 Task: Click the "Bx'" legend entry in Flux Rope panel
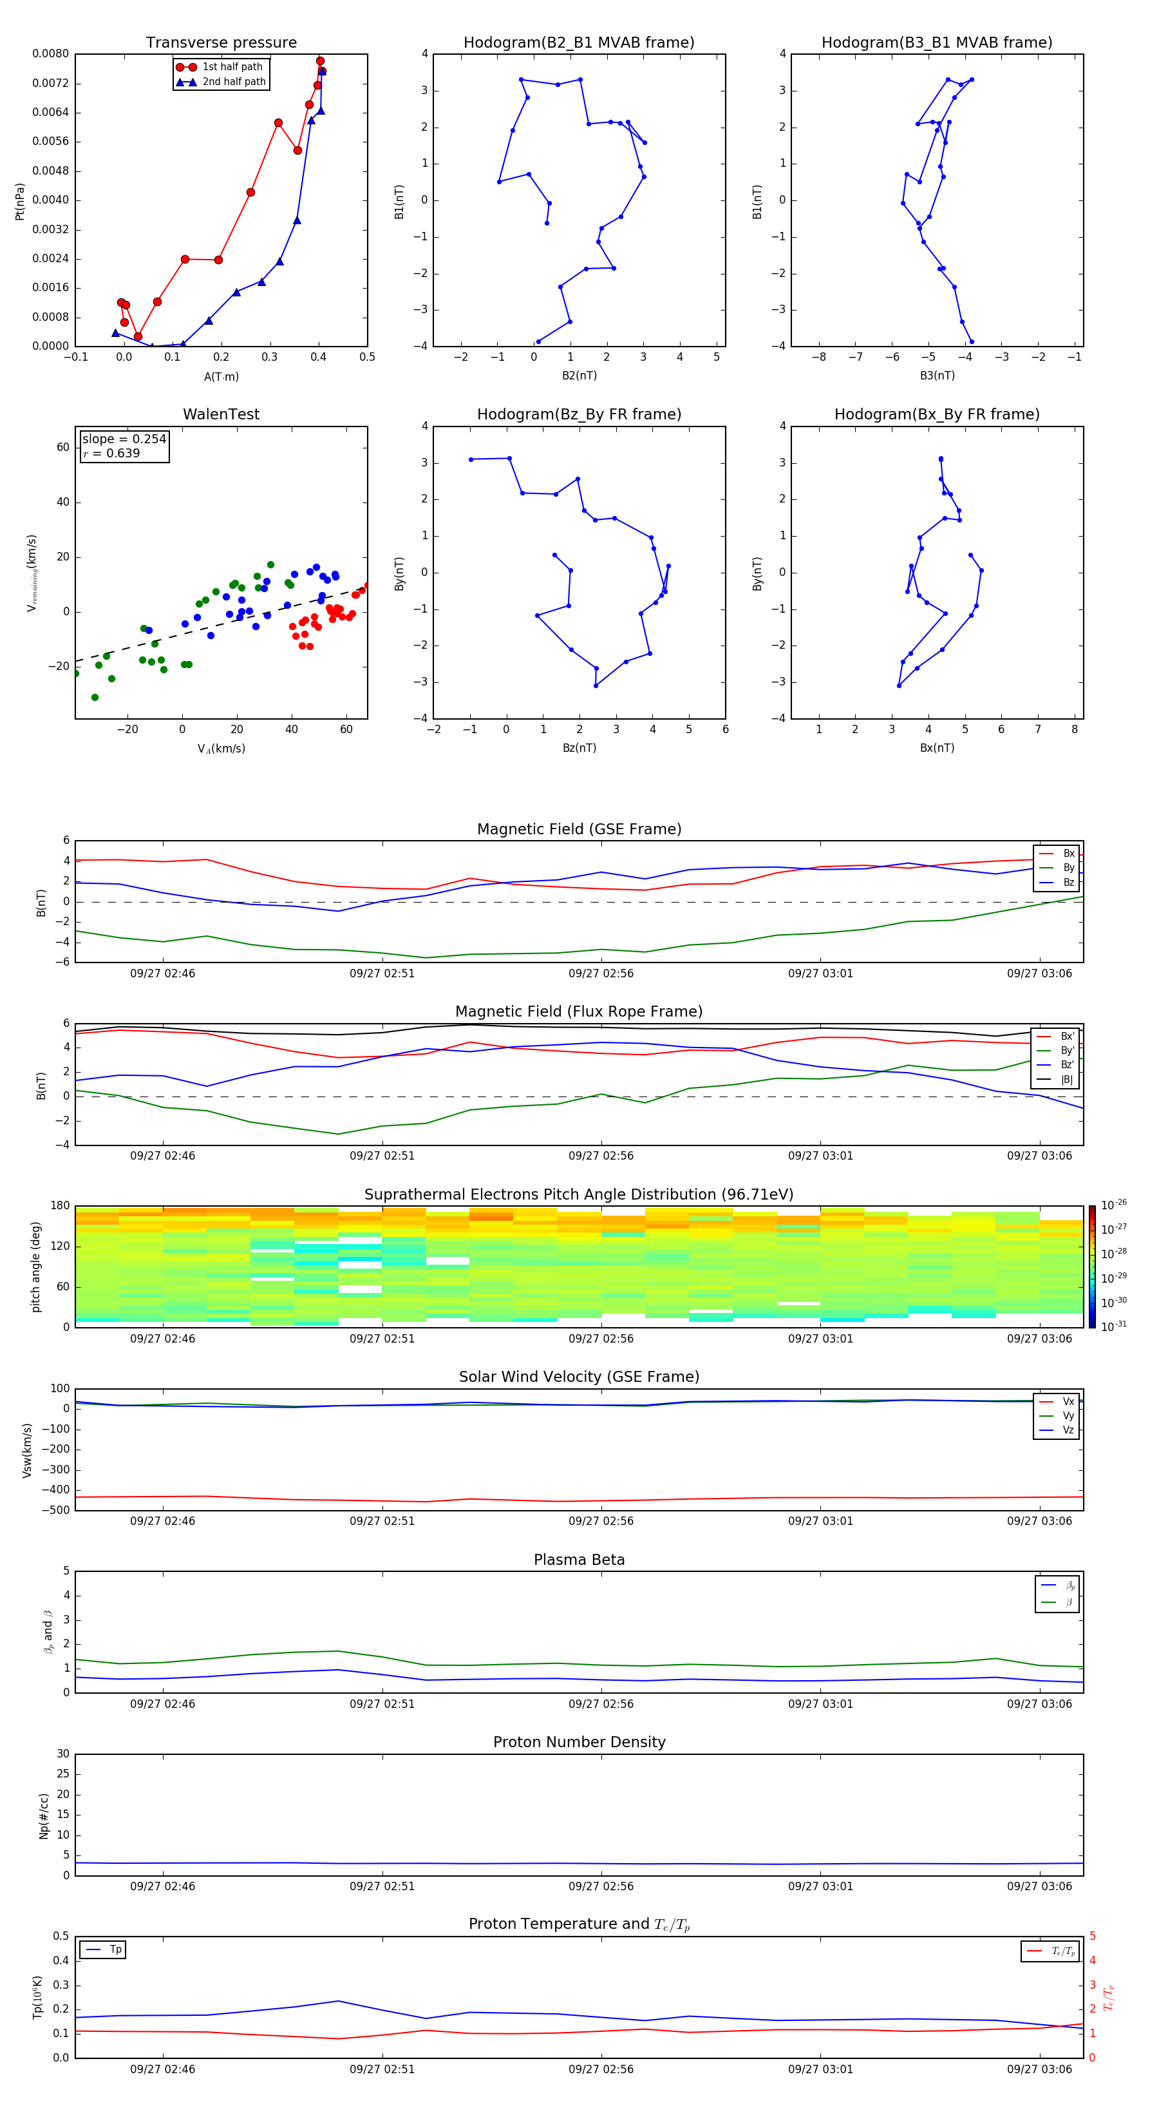click(1056, 1037)
